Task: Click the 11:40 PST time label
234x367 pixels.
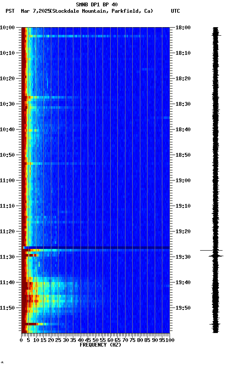Action: click(7, 283)
